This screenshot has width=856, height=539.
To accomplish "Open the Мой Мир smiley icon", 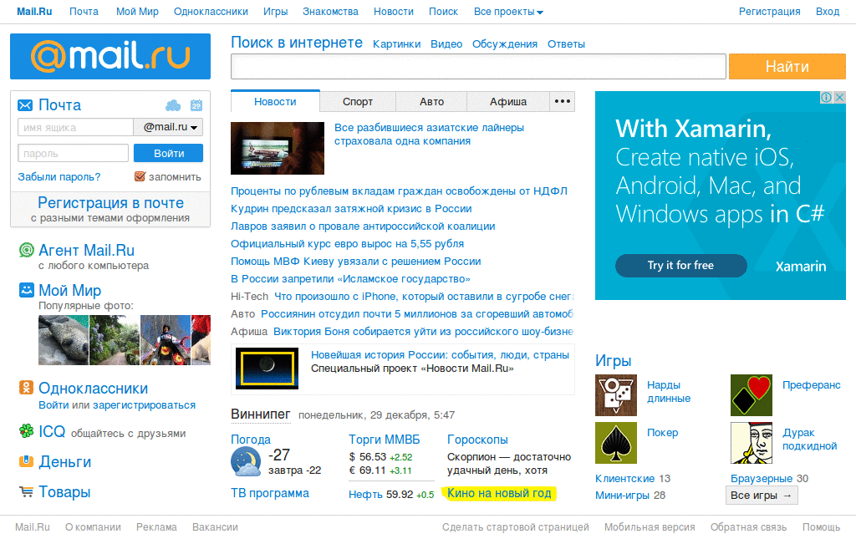I will [x=26, y=290].
